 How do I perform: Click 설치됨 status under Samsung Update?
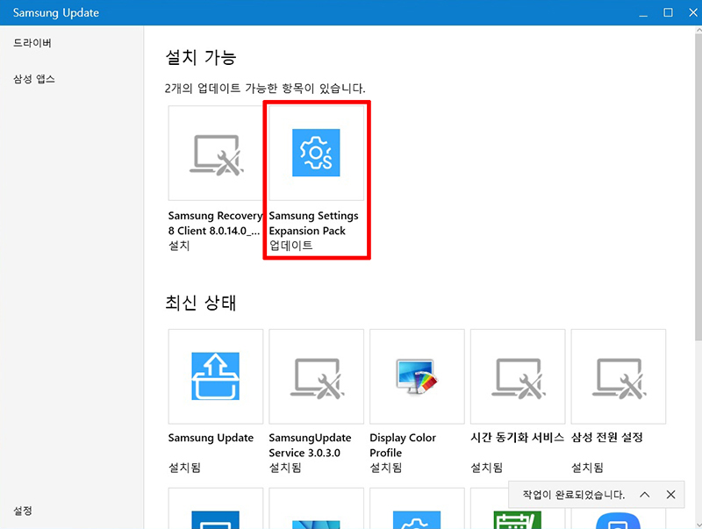pyautogui.click(x=184, y=468)
